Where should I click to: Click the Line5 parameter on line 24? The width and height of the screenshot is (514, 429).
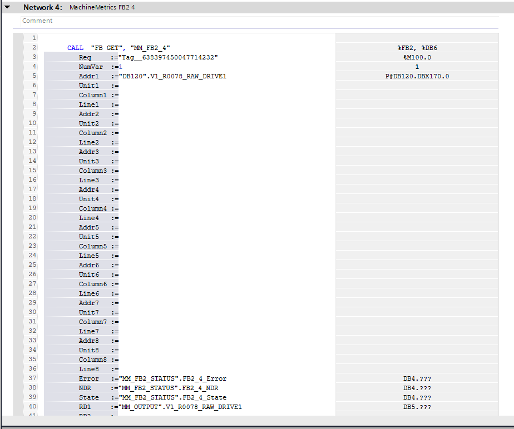click(89, 256)
